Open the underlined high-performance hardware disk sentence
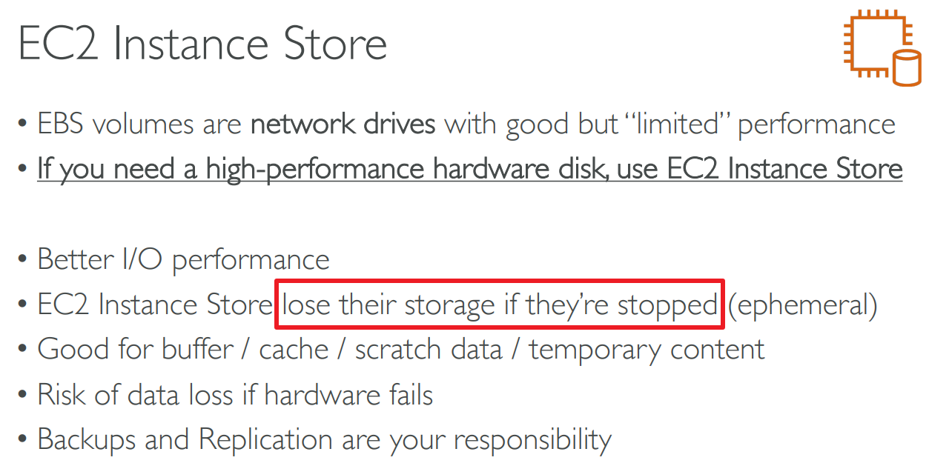This screenshot has width=929, height=466. click(x=470, y=169)
